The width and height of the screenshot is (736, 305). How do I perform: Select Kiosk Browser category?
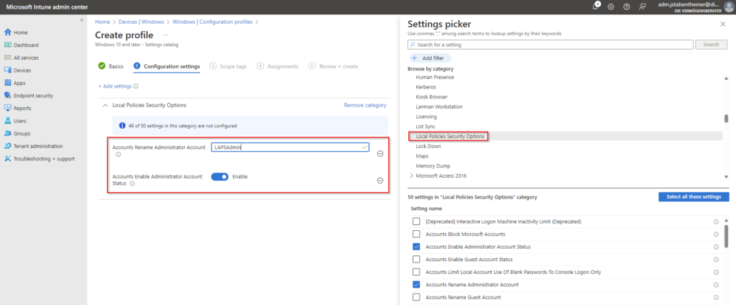point(431,97)
